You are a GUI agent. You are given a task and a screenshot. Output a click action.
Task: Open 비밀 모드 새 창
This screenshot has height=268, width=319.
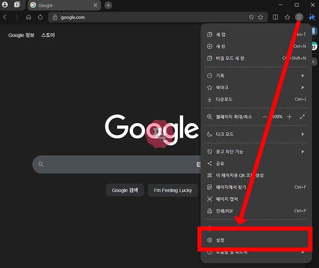257,58
